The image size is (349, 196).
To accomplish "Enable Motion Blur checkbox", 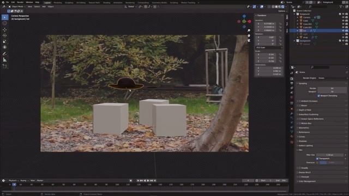I will tap(299, 124).
